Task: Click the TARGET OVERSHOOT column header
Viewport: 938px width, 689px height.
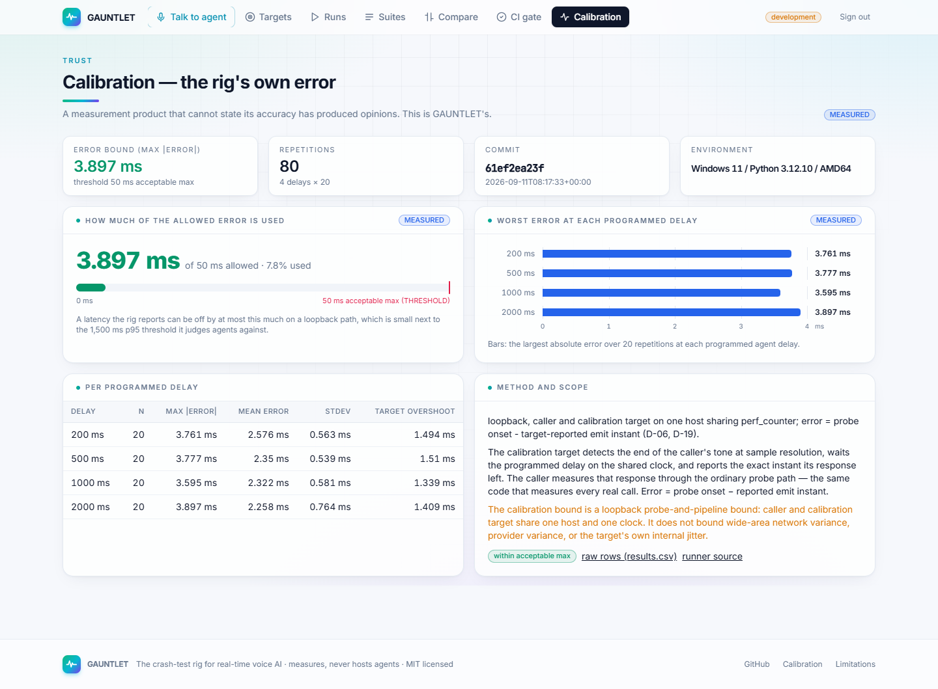Action: [x=415, y=411]
